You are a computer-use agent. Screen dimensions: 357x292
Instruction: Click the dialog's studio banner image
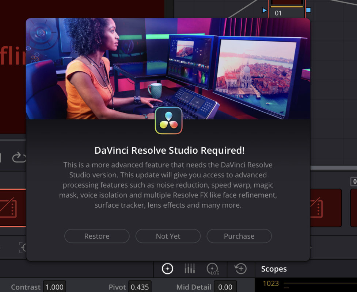[x=168, y=69]
